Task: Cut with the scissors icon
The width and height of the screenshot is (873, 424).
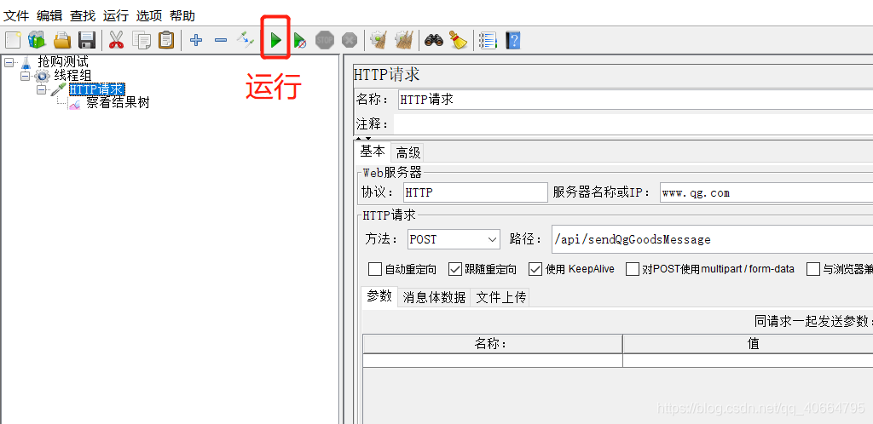Action: pos(116,40)
